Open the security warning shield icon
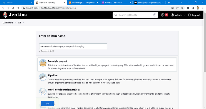The image size is (206, 109). (x=163, y=15)
